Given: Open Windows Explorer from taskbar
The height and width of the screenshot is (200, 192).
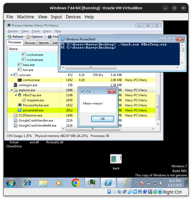Looking at the screenshot, I should coord(43,183).
